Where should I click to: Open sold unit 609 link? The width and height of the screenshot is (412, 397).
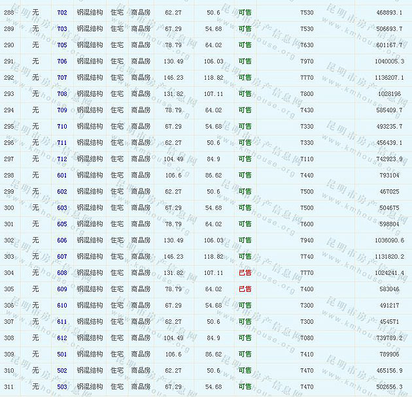62,289
